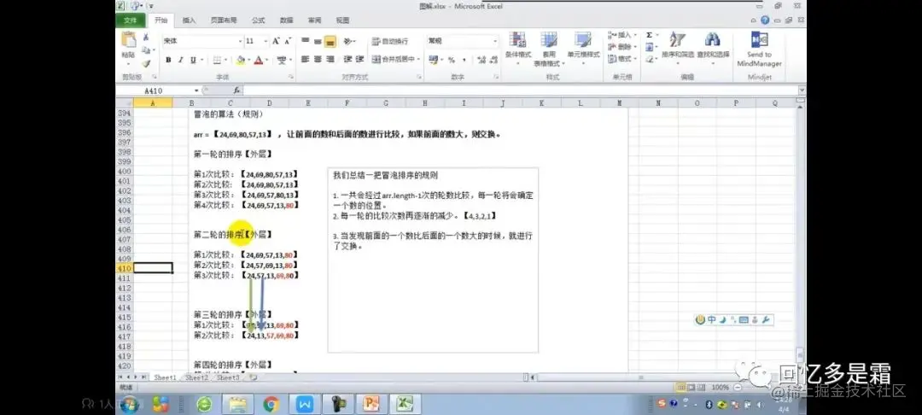The image size is (922, 415).
Task: Toggle Align Text Left
Action: 305,60
